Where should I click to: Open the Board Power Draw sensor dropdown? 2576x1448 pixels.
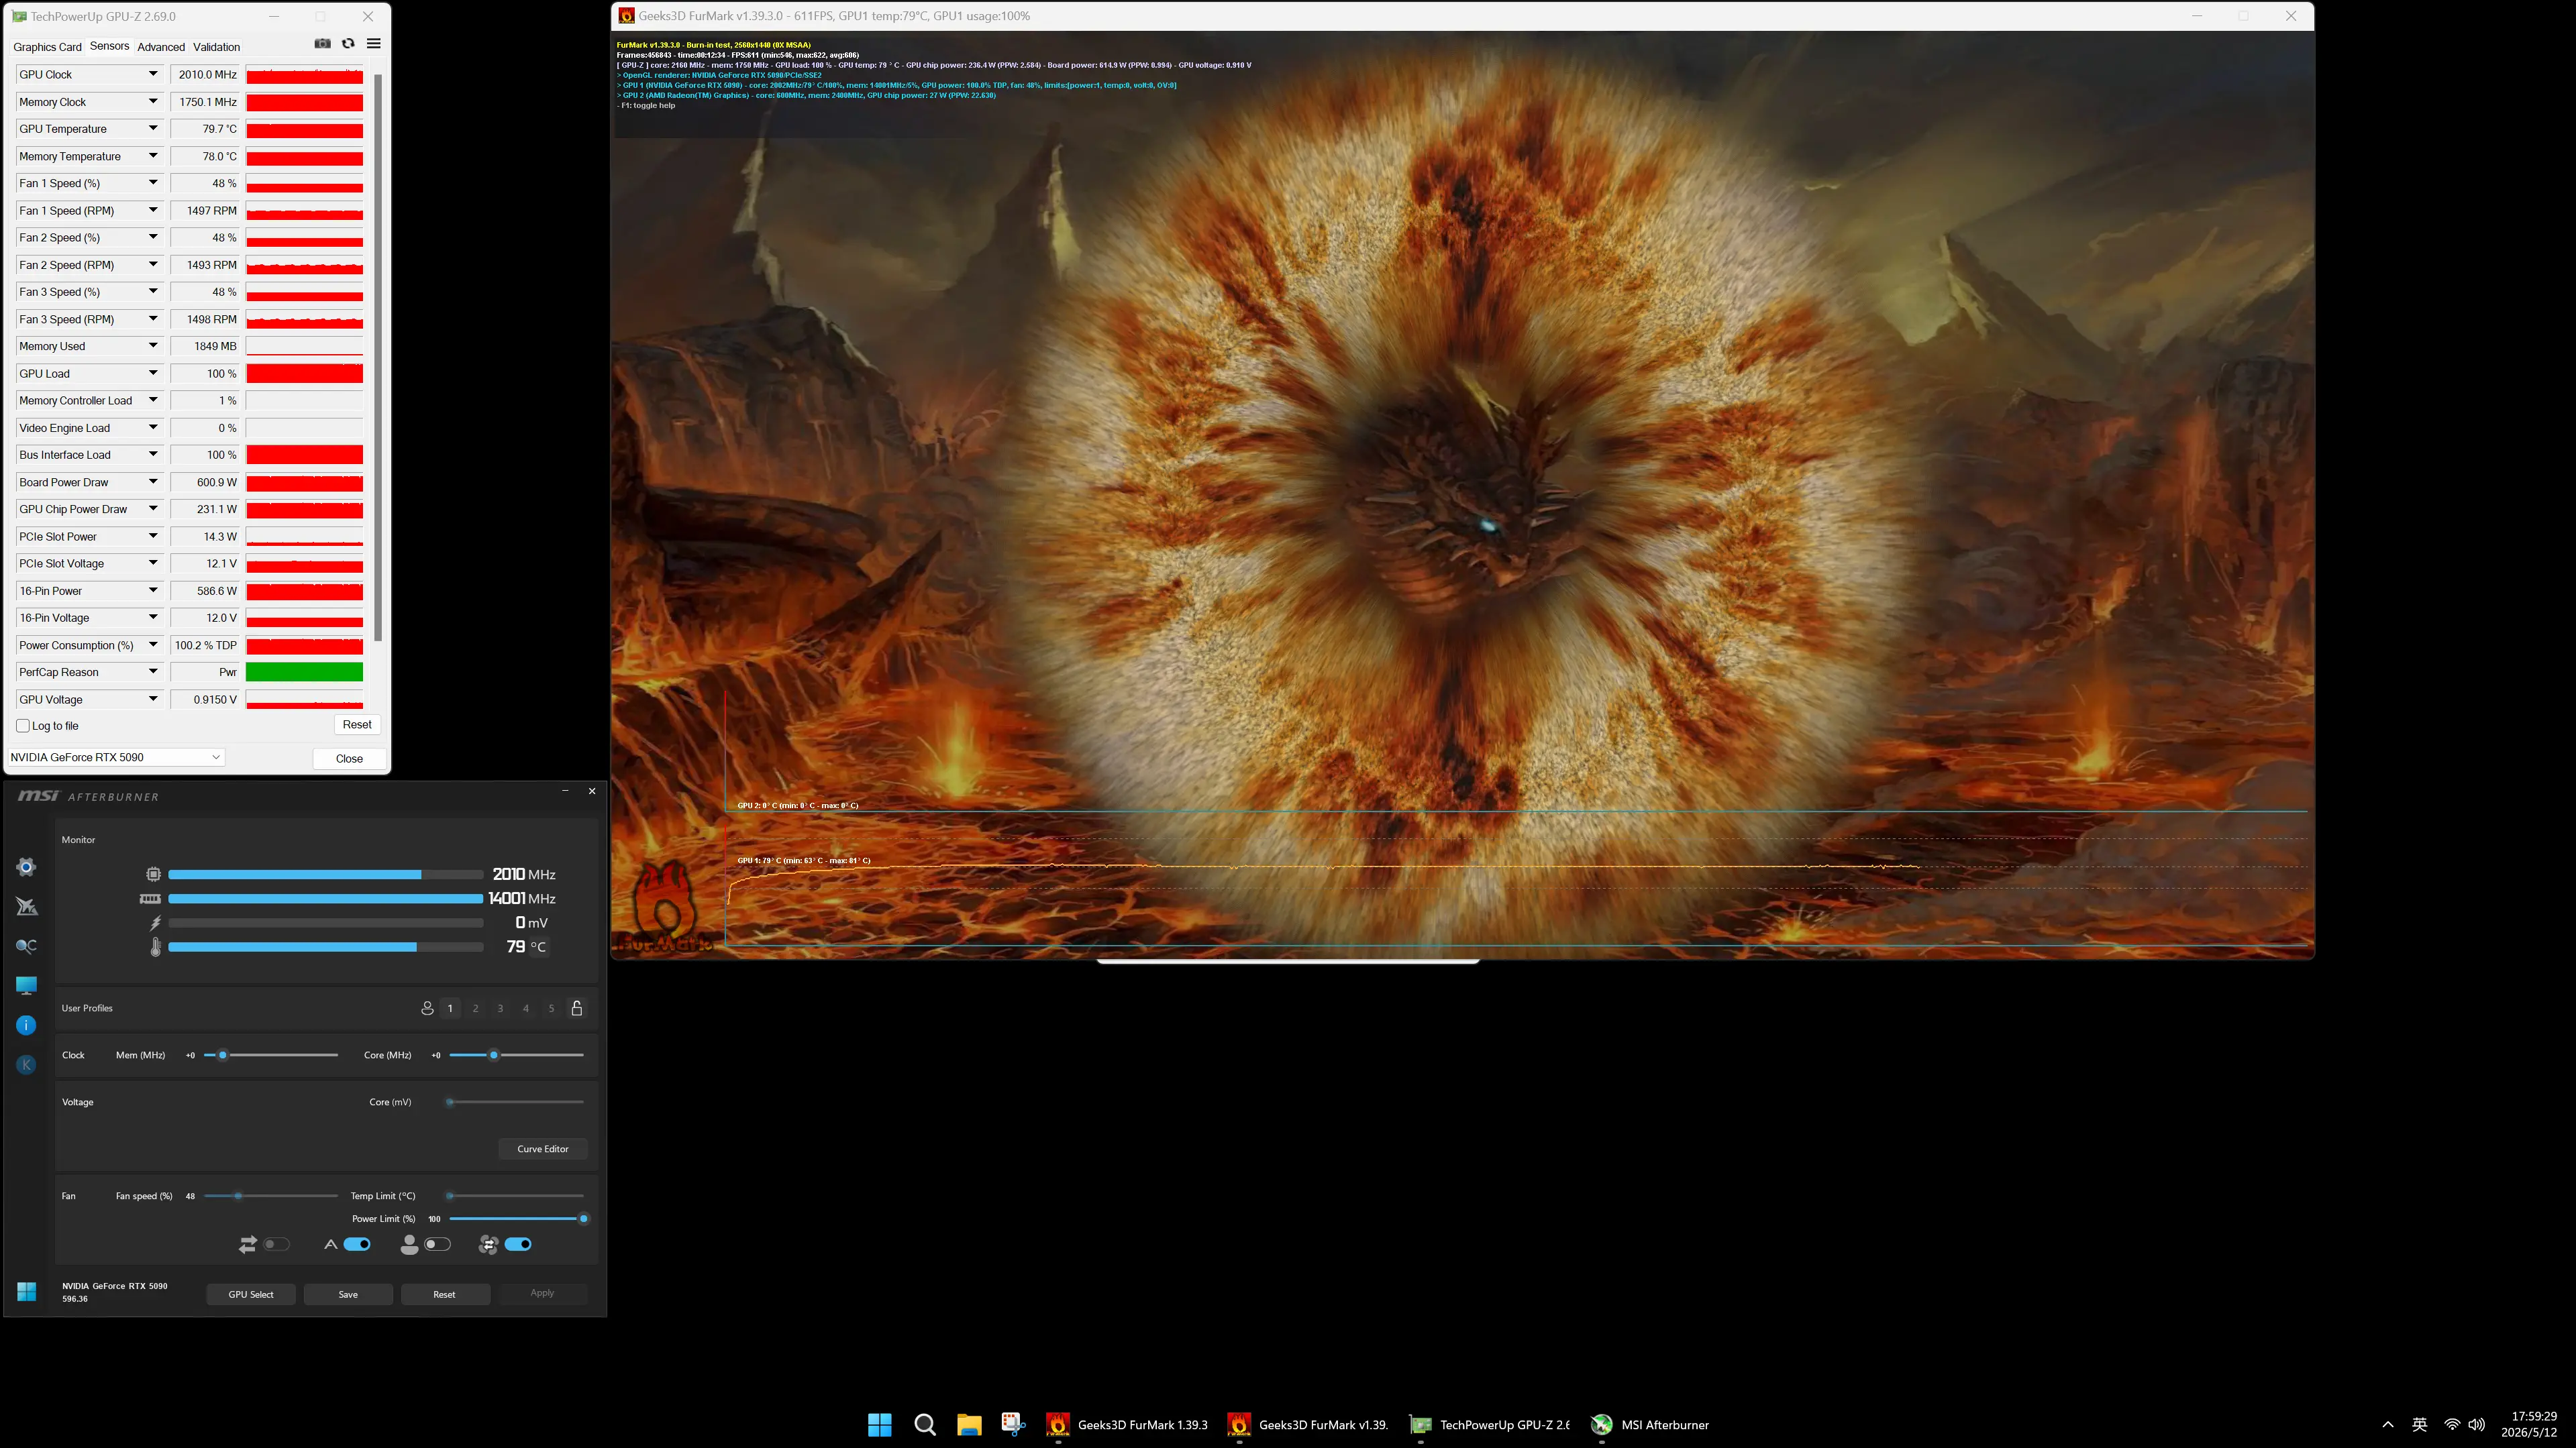153,482
